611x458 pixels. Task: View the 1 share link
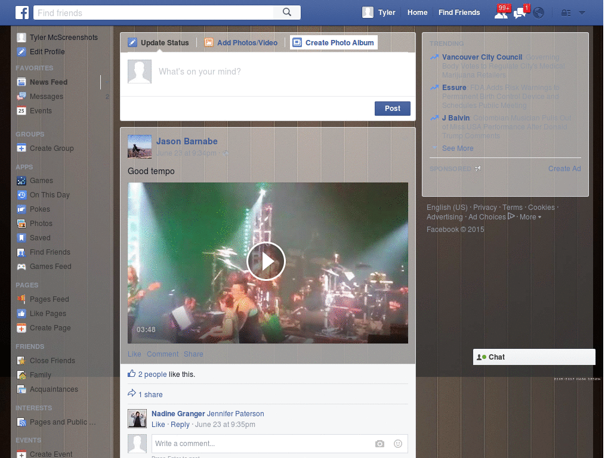click(150, 395)
